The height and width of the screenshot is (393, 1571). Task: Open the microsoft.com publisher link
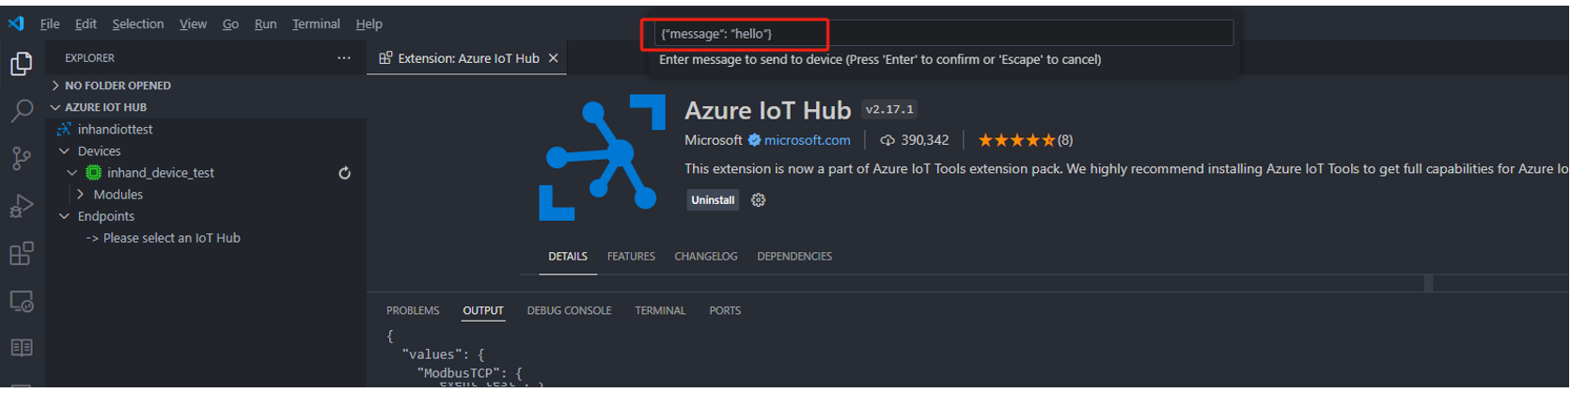[x=807, y=140]
